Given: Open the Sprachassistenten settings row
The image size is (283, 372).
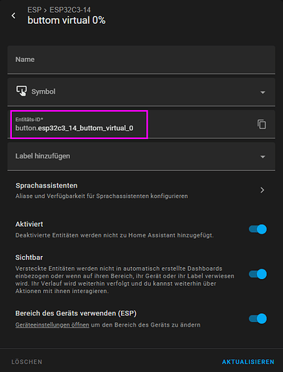Looking at the screenshot, I should (141, 190).
